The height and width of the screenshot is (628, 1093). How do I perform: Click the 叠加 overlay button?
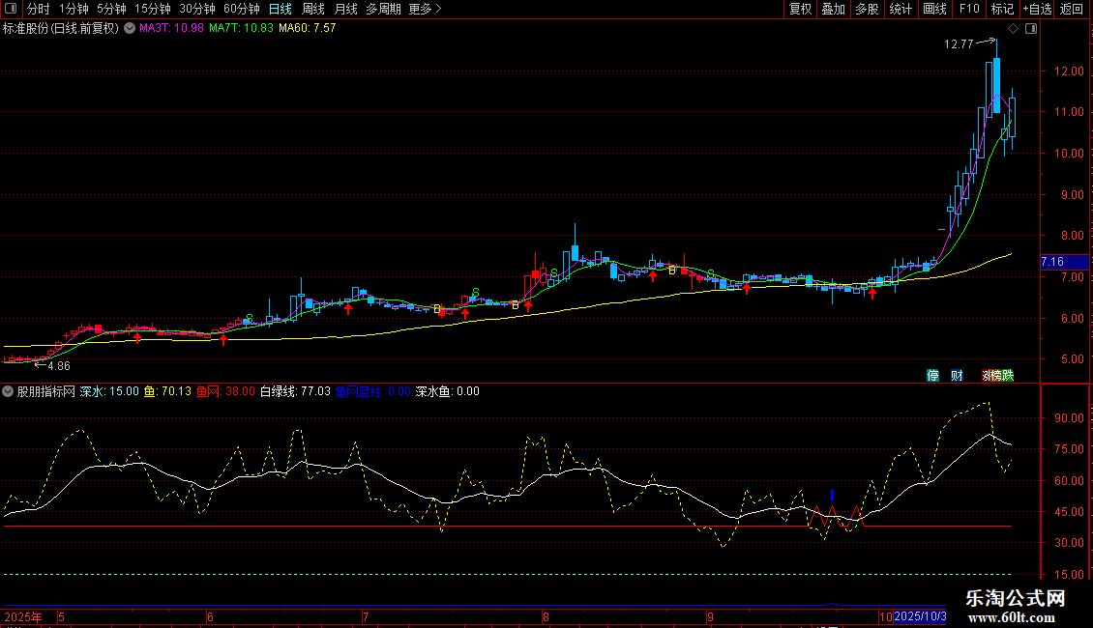(833, 9)
